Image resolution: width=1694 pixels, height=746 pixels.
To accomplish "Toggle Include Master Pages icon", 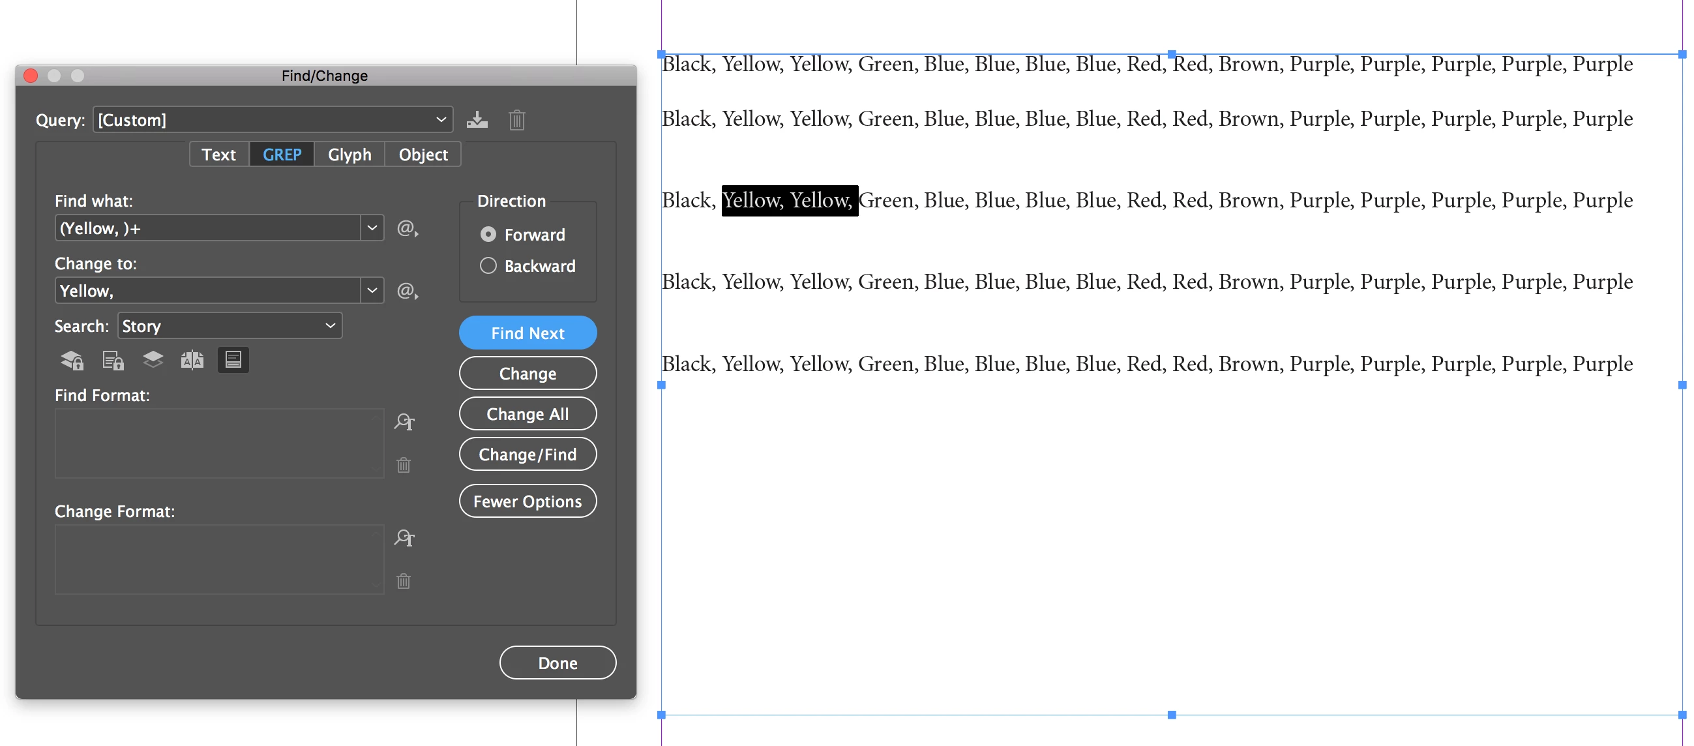I will point(192,360).
